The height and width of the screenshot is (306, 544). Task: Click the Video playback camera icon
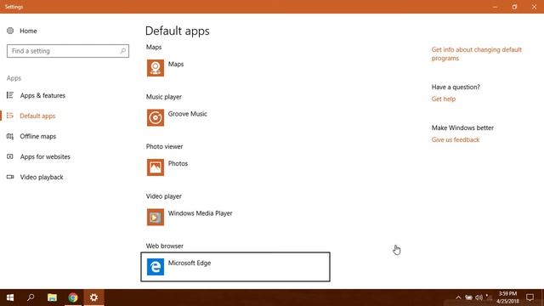[x=10, y=177]
